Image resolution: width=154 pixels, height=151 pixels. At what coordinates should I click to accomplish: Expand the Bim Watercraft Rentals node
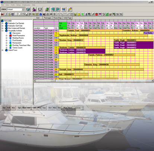2,28
